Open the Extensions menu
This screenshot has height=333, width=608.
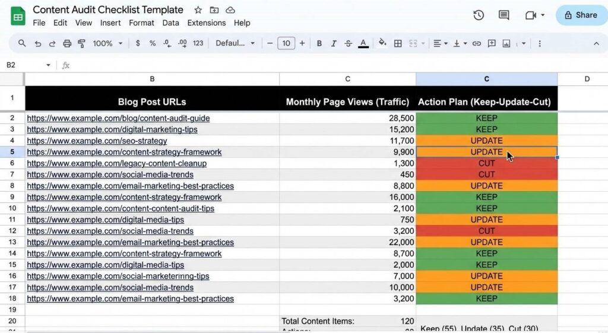(206, 23)
